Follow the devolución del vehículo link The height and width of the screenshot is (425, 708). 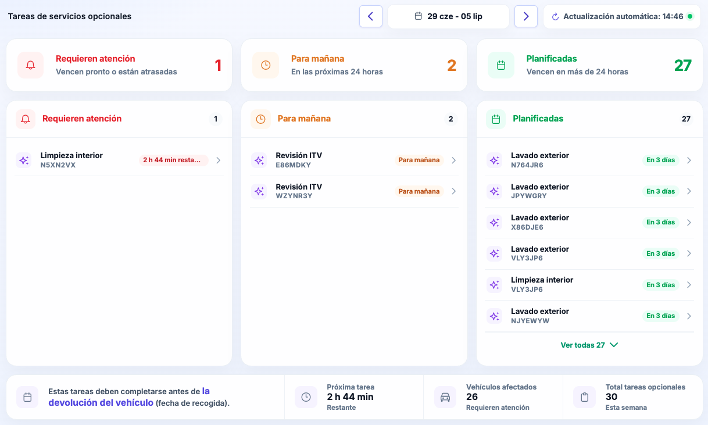129,397
